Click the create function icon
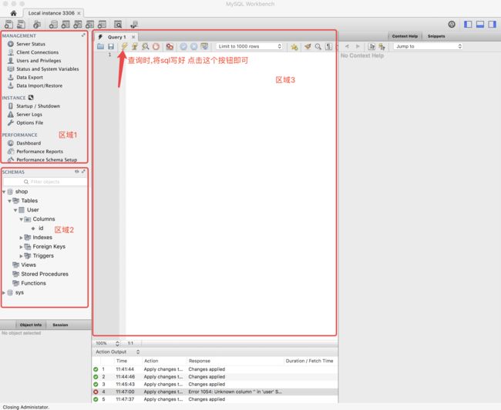Viewport: 501px width, 410px height. tap(102, 24)
